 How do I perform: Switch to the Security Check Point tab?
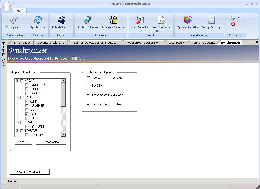(x=51, y=43)
